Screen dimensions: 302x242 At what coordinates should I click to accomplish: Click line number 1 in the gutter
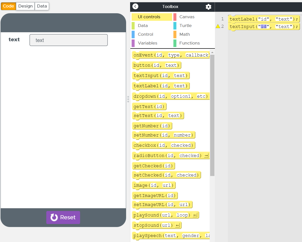[x=222, y=19]
